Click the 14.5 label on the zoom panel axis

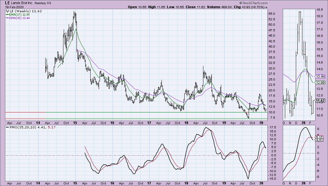(320, 63)
